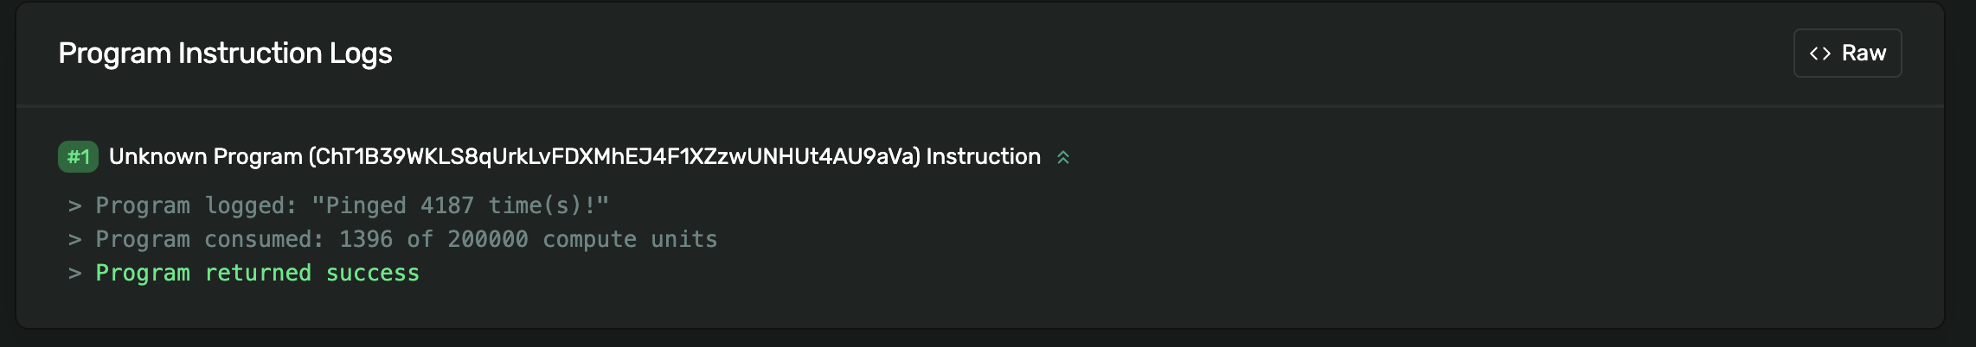Click the Program consumed compute units line

coord(407,239)
